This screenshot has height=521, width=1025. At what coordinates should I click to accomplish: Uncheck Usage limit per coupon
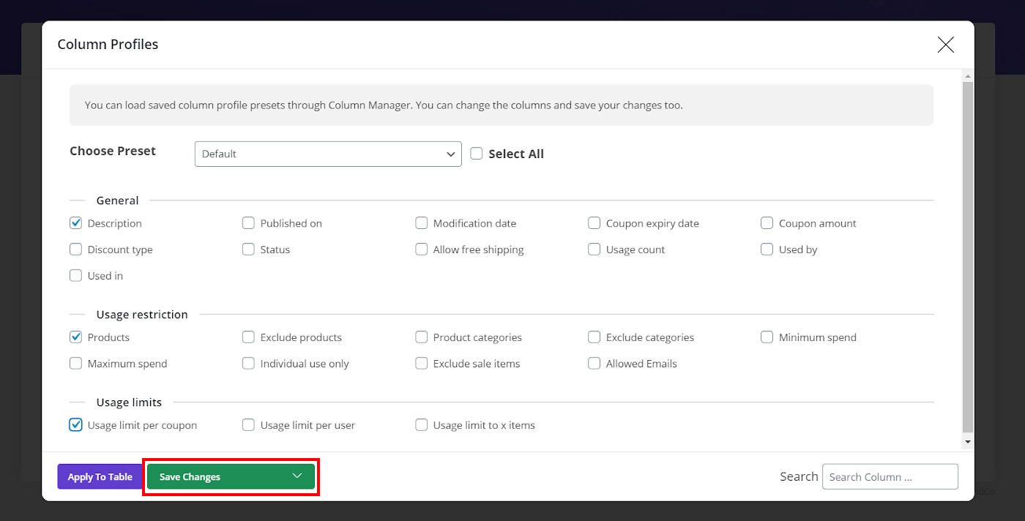pyautogui.click(x=75, y=425)
